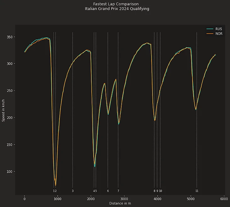Click the 100 speed axis tick label
230x207 pixels.
pyautogui.click(x=10, y=171)
